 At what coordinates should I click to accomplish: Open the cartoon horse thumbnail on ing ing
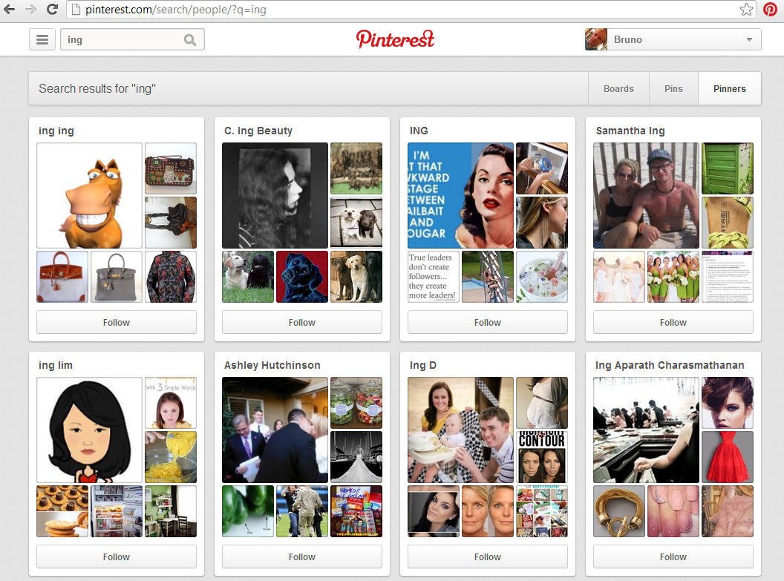(x=89, y=195)
